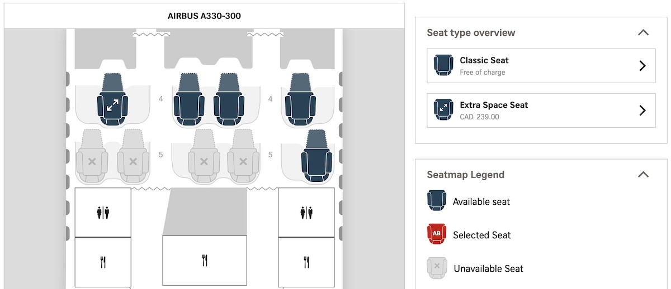Screen dimensions: 671x289
Task: Collapse the Seat type overview panel
Action: 643,32
